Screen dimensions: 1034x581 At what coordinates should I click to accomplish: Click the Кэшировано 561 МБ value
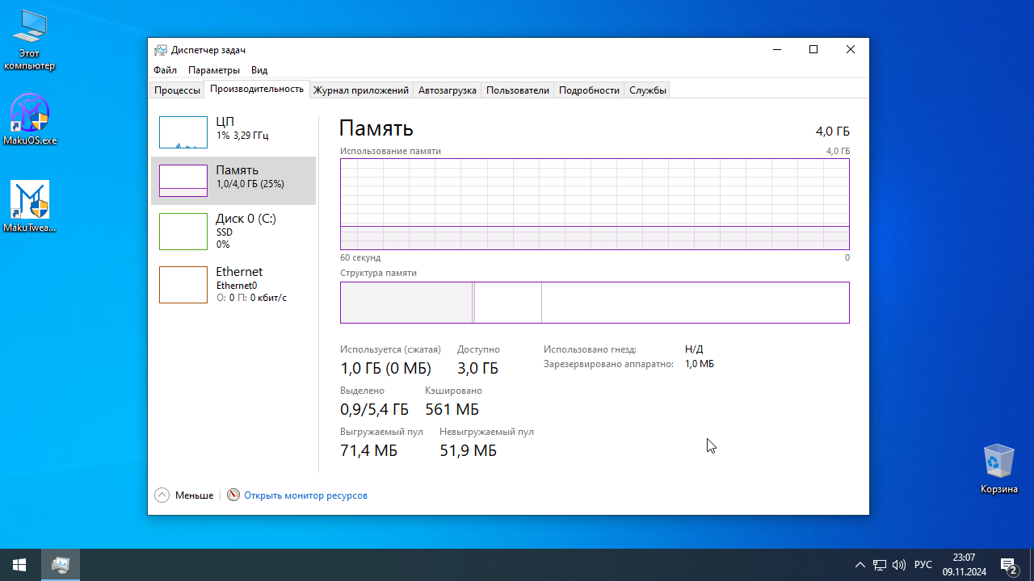click(x=452, y=410)
